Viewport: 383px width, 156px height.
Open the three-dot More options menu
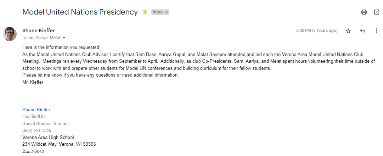pyautogui.click(x=377, y=31)
